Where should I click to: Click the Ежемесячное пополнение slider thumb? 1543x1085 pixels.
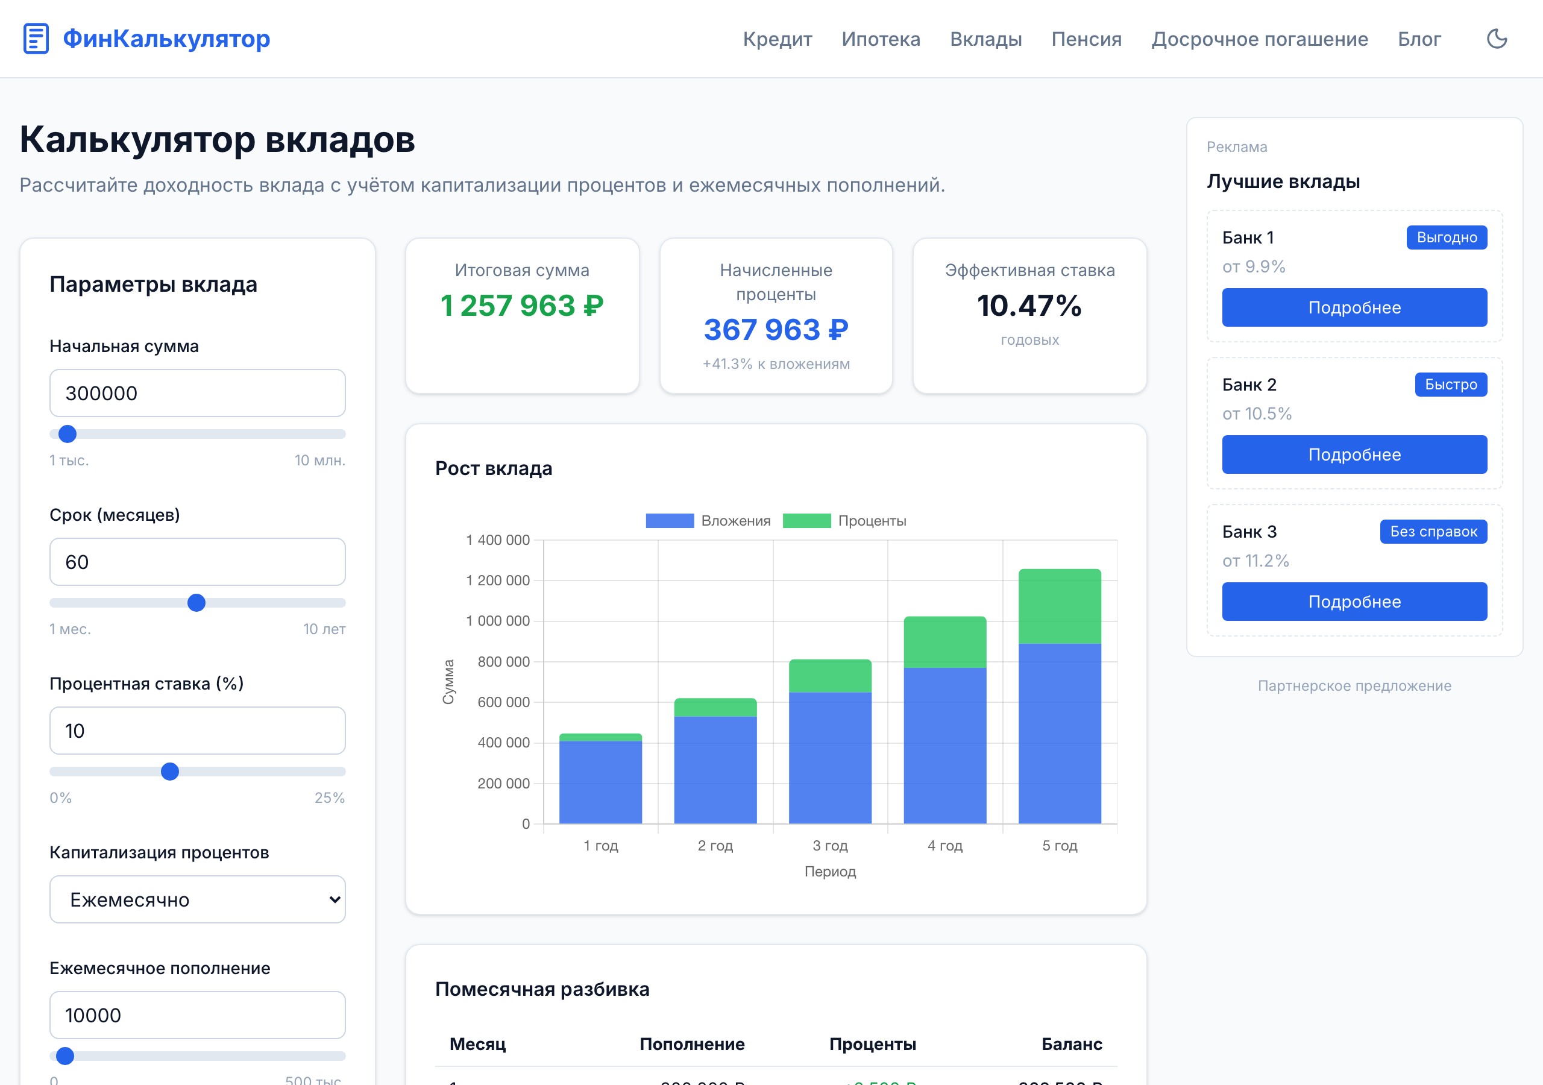(x=65, y=1056)
